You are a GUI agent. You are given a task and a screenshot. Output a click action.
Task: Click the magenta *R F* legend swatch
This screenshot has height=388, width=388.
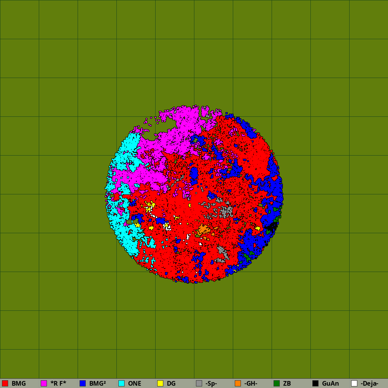pyautogui.click(x=44, y=383)
